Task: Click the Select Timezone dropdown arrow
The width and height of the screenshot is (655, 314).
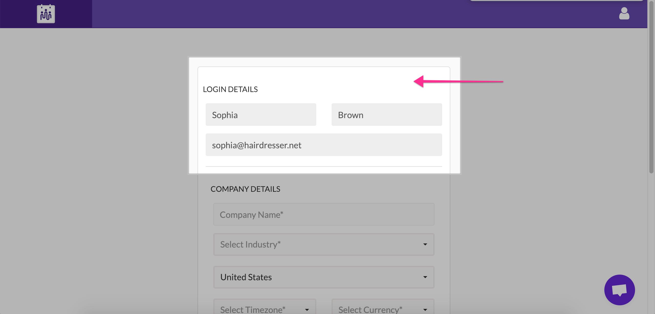Action: pyautogui.click(x=307, y=310)
